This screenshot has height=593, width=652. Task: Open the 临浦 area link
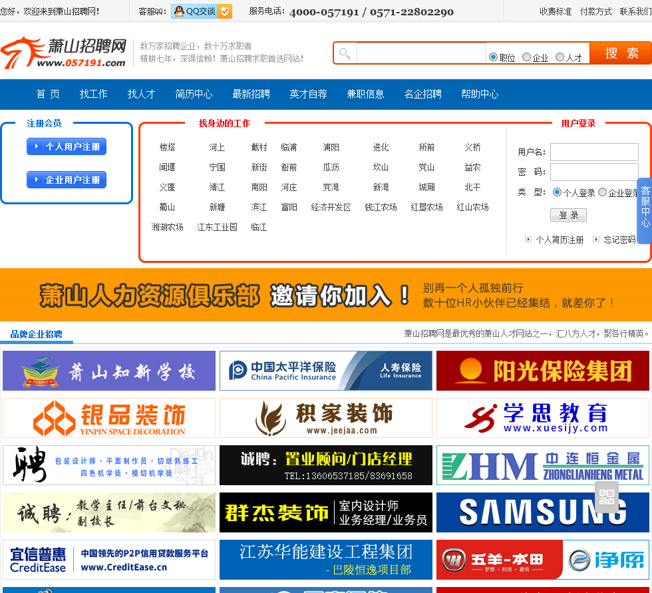(x=289, y=147)
